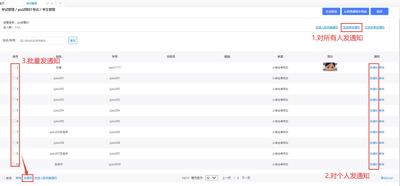Screen dimensions: 400x186
Task: Select the row 7 checkbox for zjstu006
Action: [x=14, y=132]
